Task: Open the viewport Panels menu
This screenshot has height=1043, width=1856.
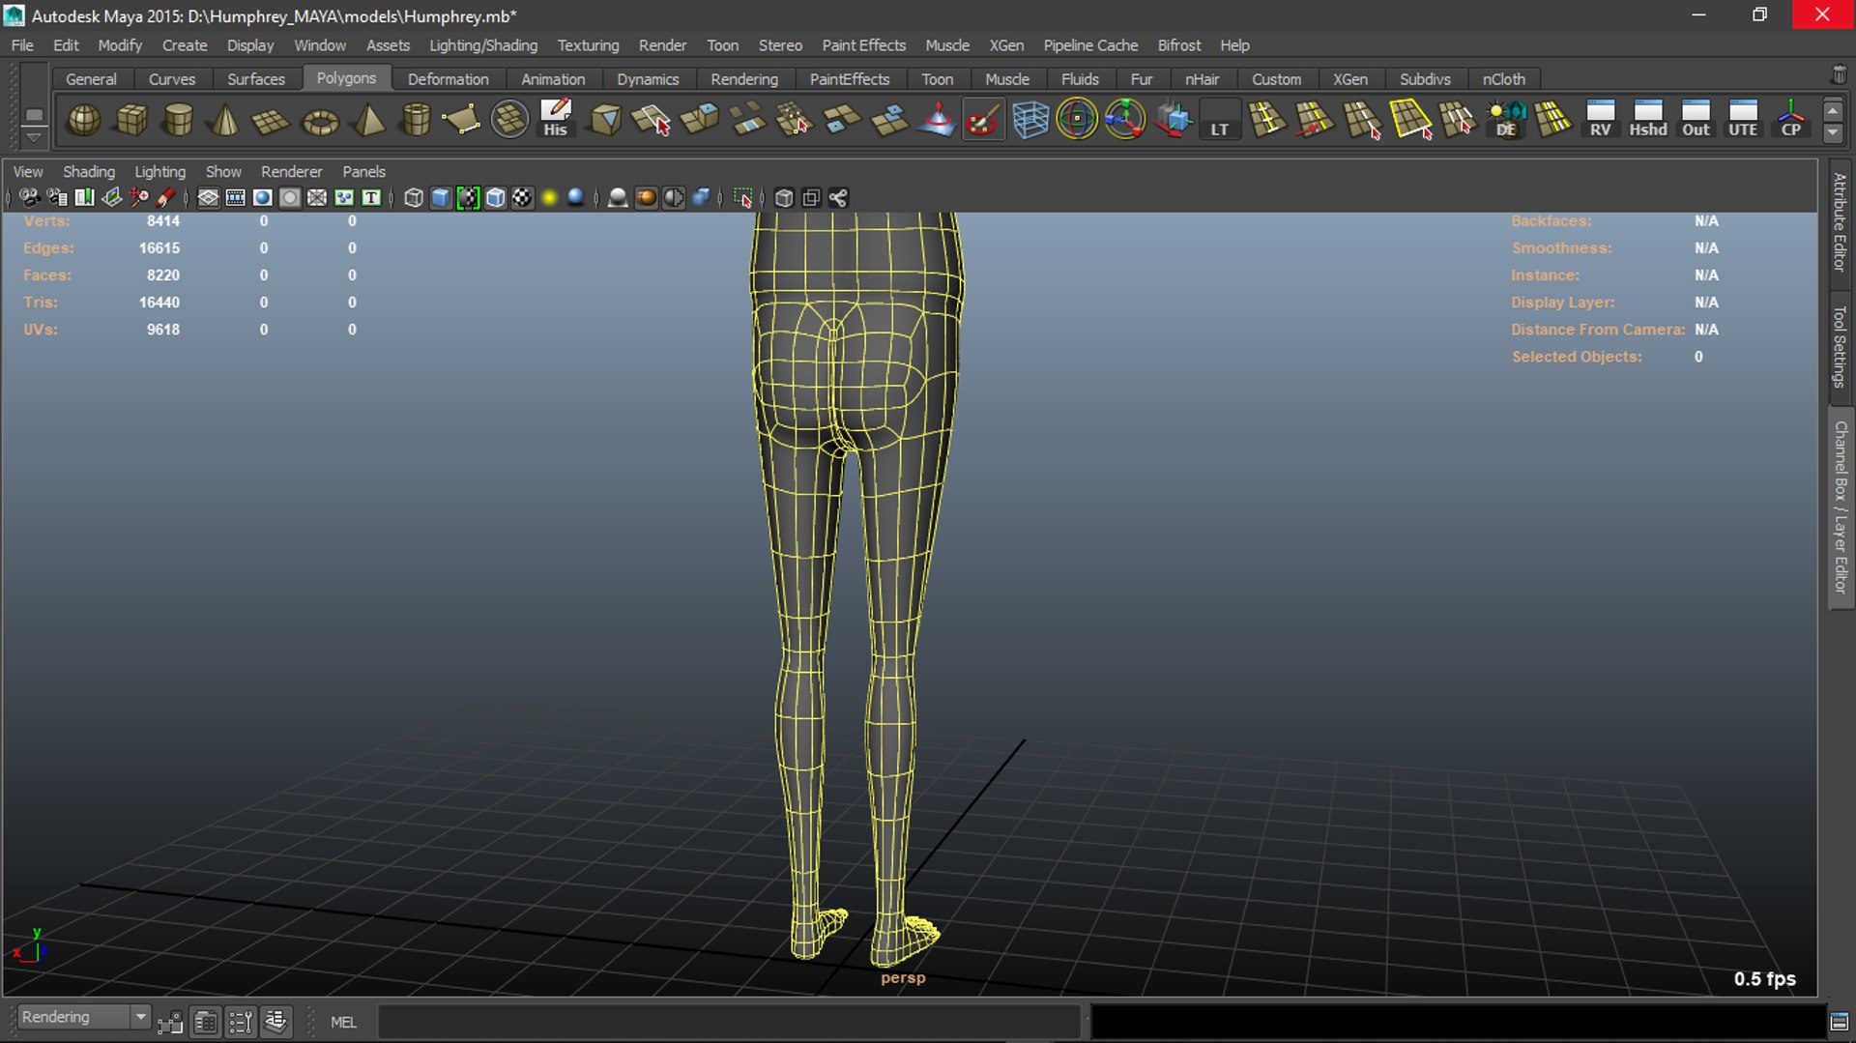Action: tap(363, 172)
